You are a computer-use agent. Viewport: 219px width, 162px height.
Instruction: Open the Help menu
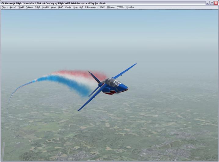click(x=75, y=7)
